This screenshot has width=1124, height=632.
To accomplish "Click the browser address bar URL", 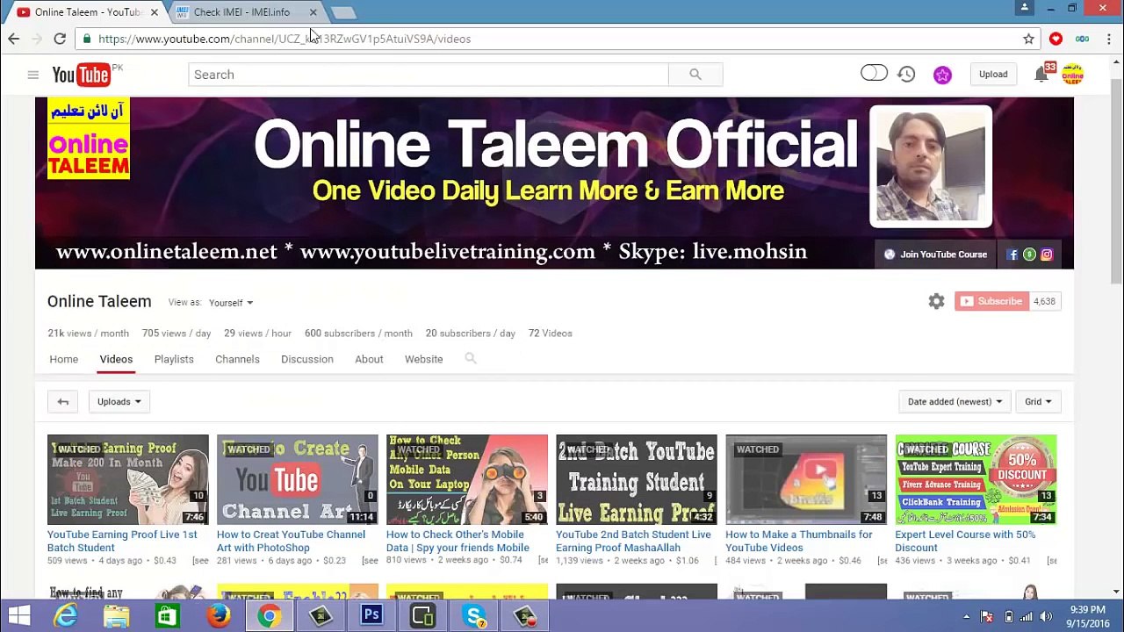I will pyautogui.click(x=285, y=39).
